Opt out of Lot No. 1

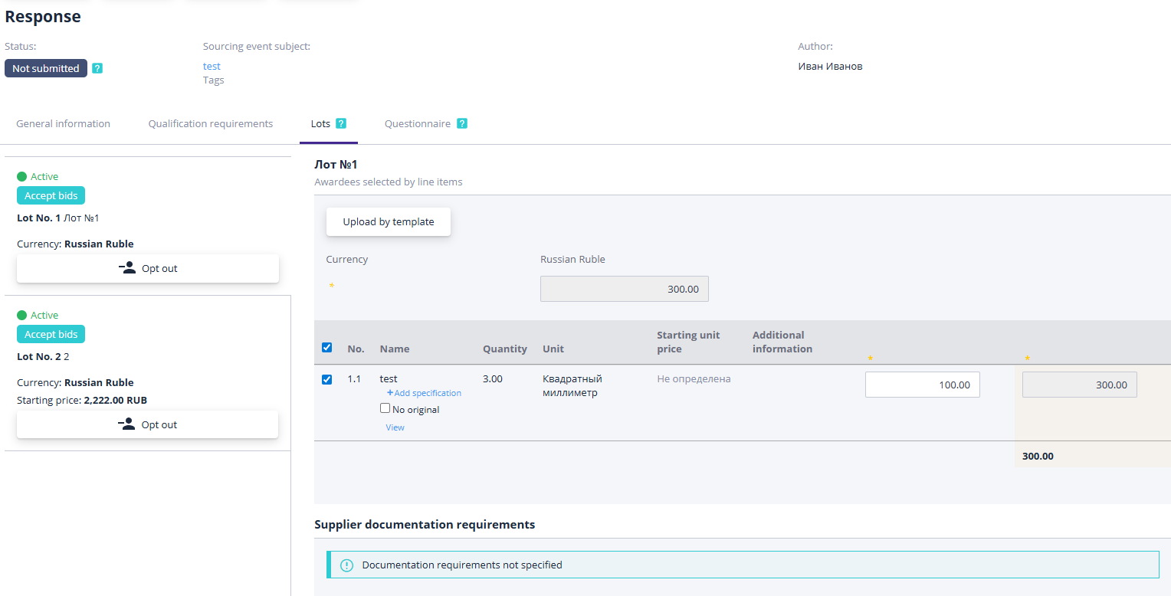pos(147,268)
